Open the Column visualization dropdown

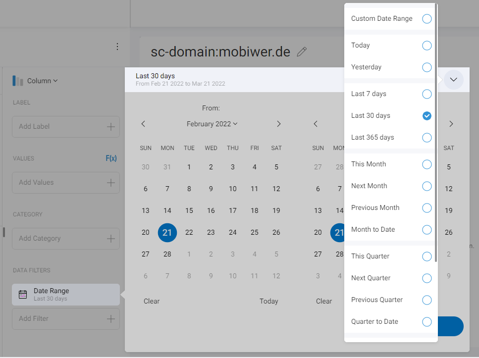(x=42, y=81)
